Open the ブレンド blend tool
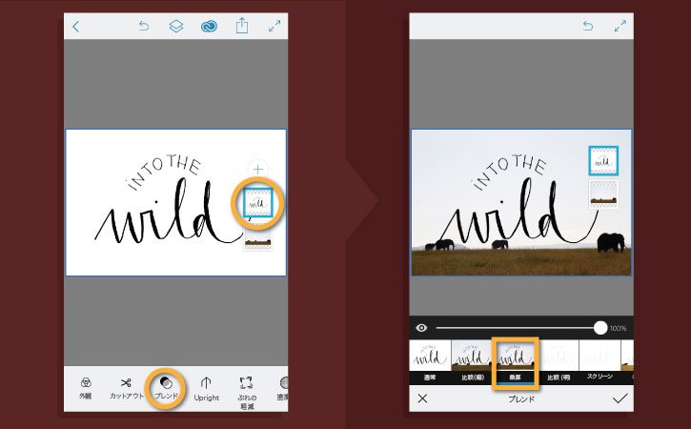This screenshot has width=691, height=429. pos(166,388)
